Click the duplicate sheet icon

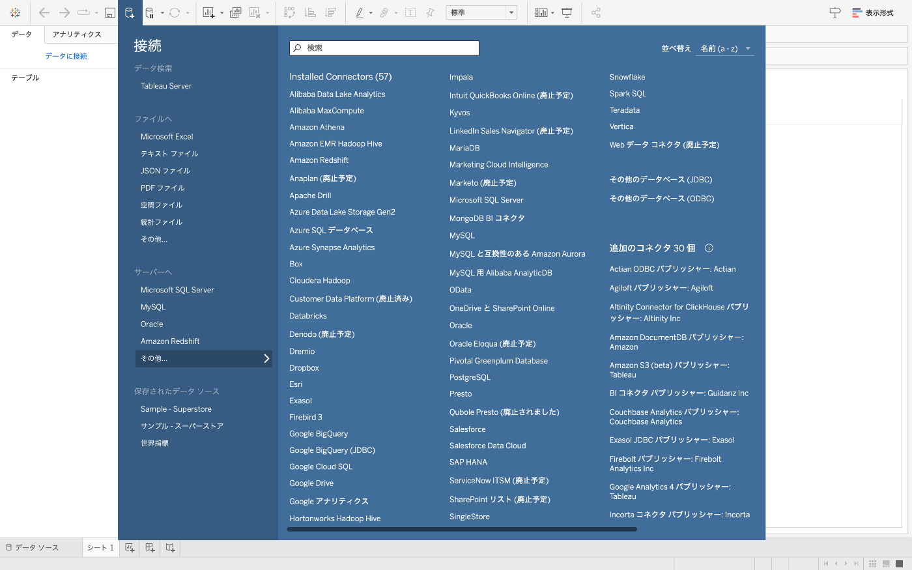coord(236,12)
